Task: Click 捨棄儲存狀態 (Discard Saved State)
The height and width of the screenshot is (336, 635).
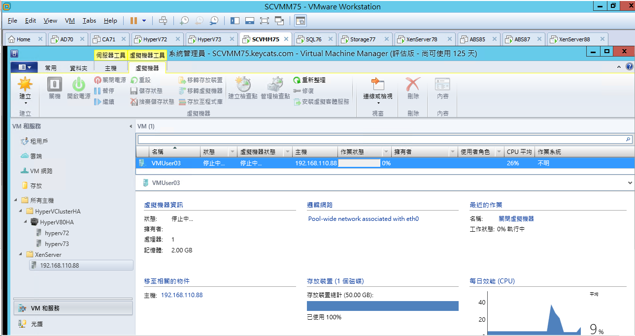Action: click(x=152, y=101)
